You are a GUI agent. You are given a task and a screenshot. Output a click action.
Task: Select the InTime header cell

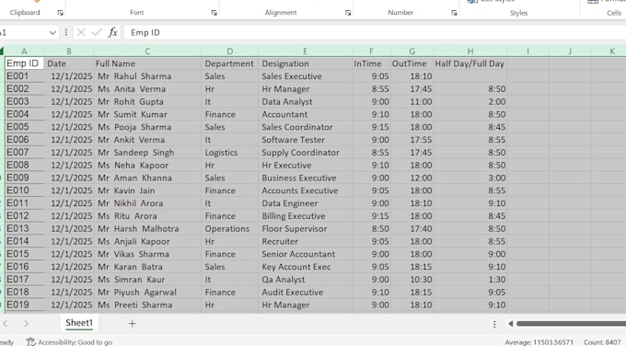(x=371, y=63)
